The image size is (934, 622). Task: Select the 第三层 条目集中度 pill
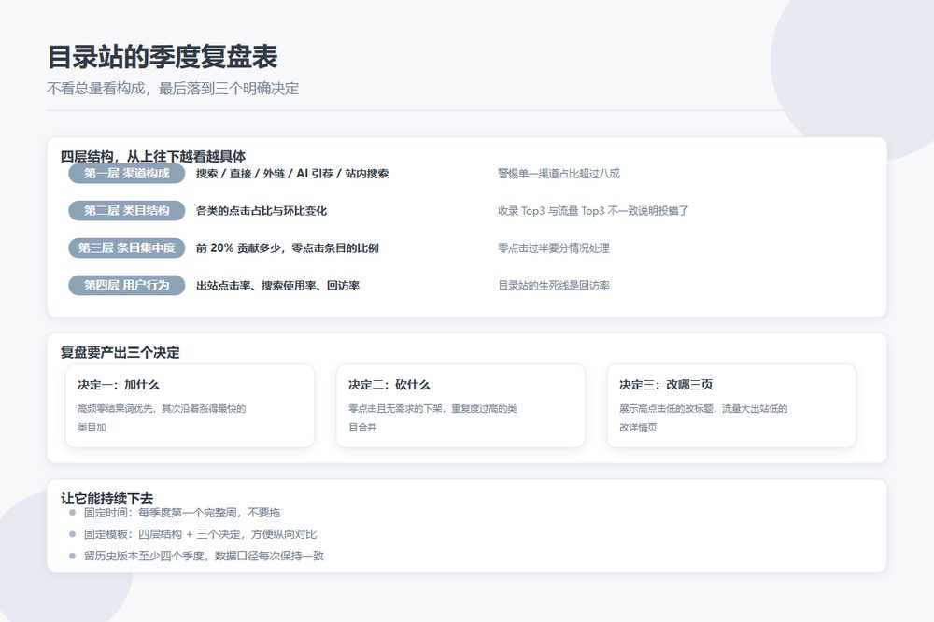126,247
